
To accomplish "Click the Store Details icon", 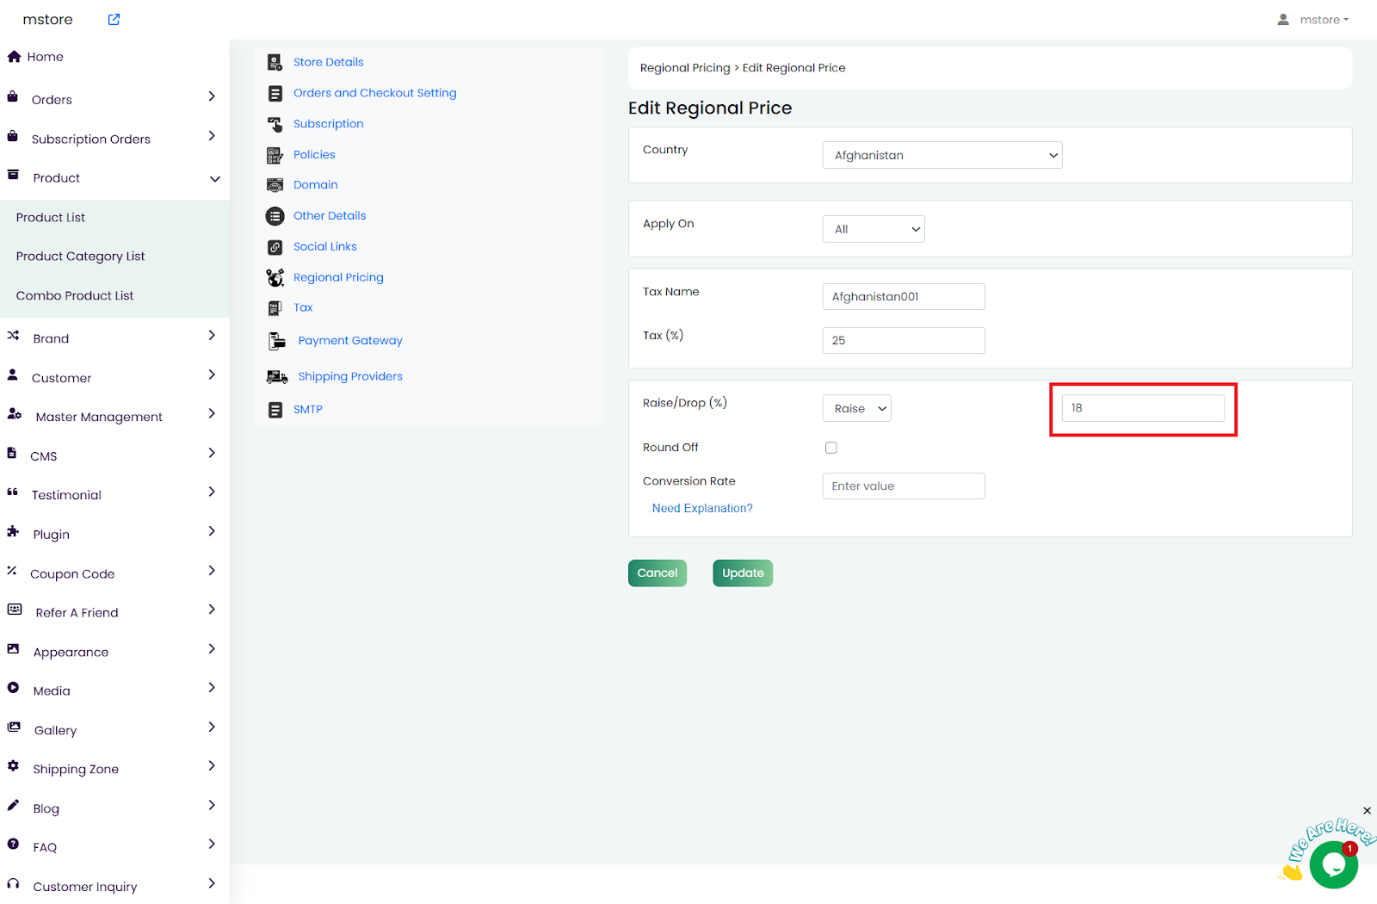I will point(275,62).
